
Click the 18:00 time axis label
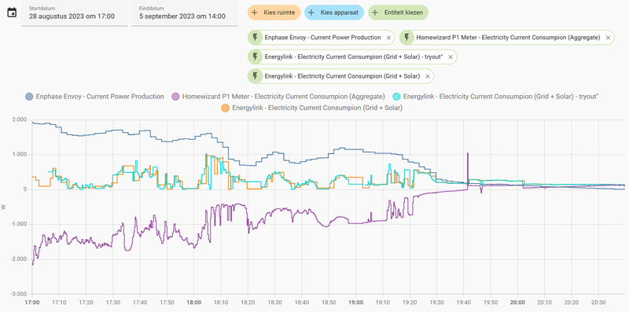pyautogui.click(x=193, y=303)
